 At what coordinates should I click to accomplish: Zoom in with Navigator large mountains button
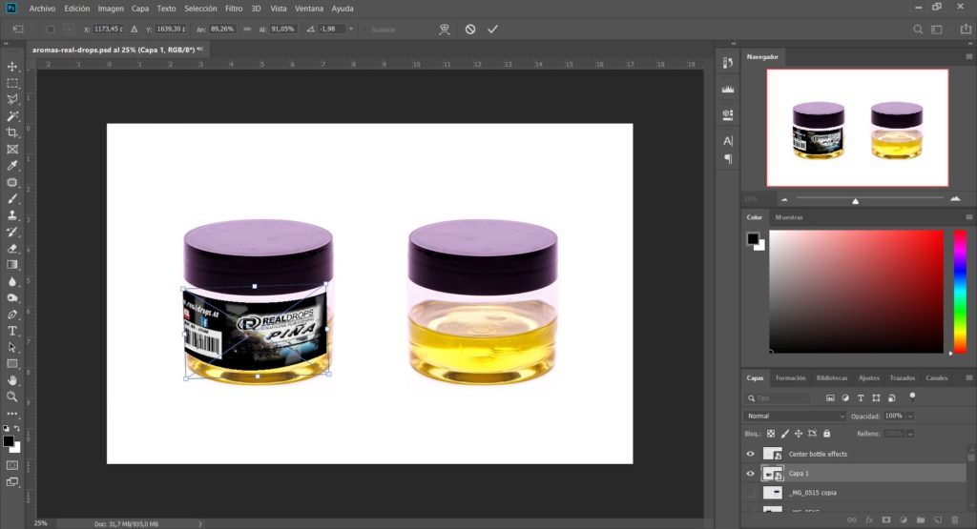click(955, 199)
